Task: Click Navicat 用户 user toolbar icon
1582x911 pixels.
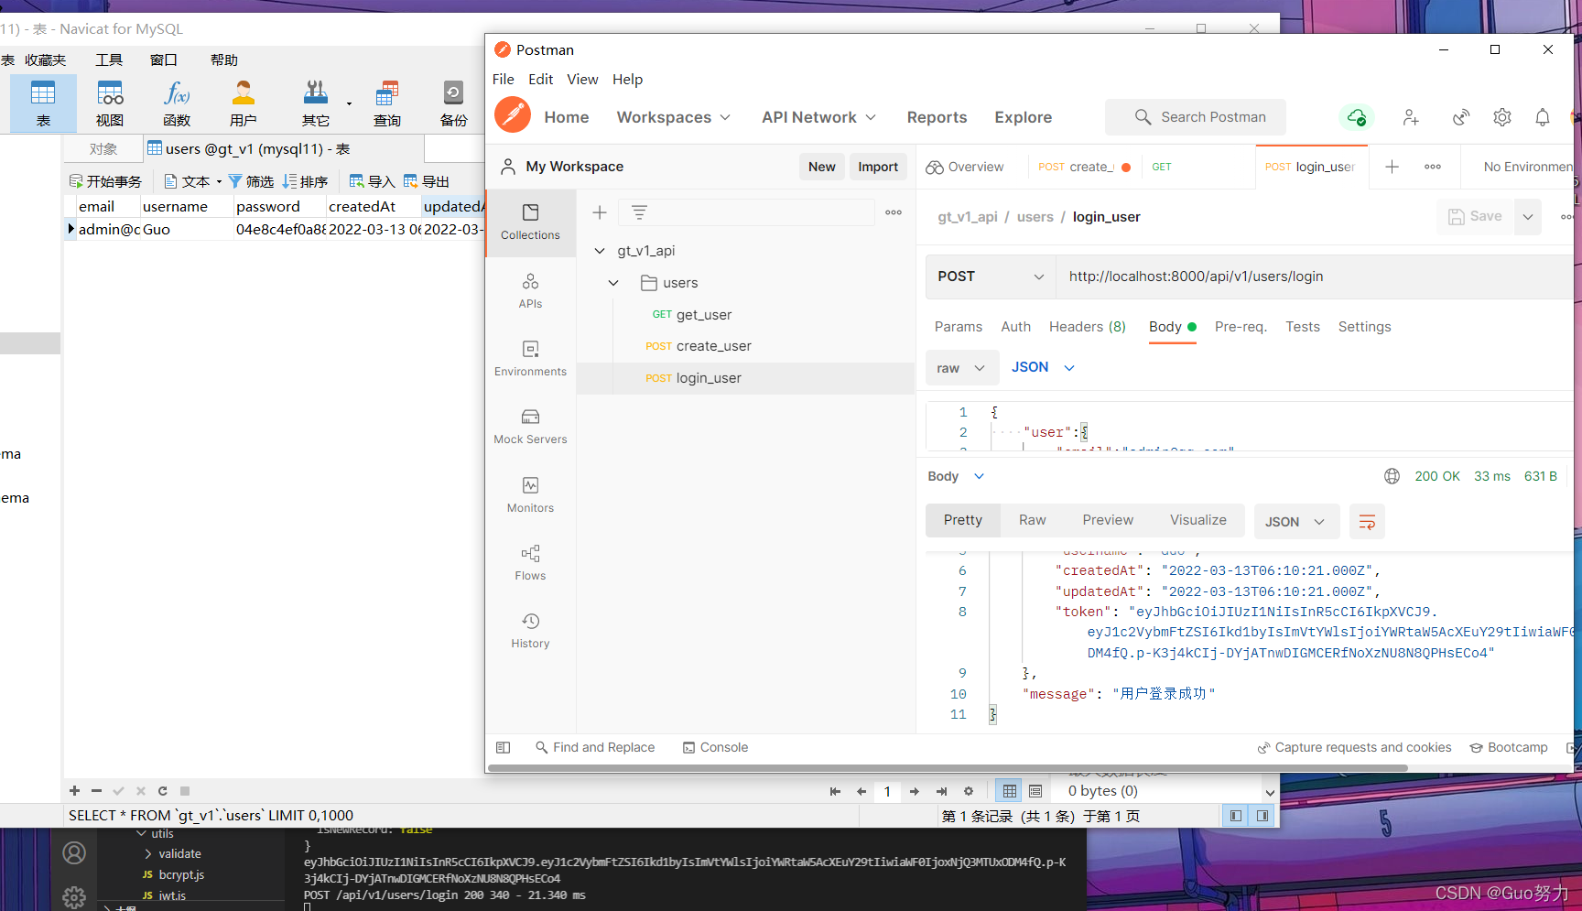Action: point(244,103)
